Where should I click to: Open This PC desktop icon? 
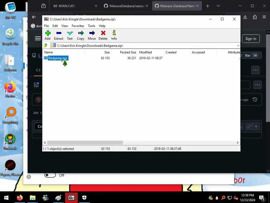click(10, 10)
